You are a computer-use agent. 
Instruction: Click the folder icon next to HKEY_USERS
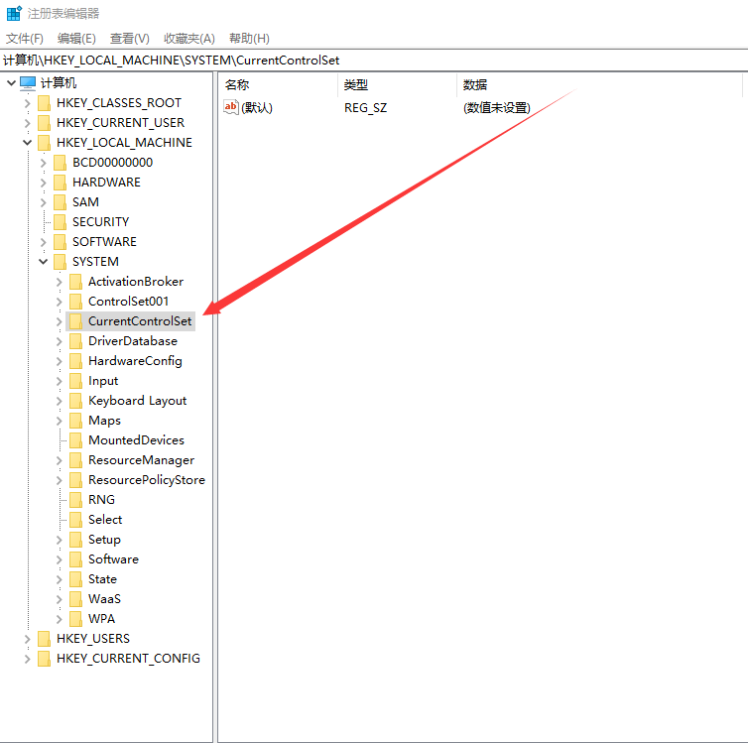tap(44, 639)
